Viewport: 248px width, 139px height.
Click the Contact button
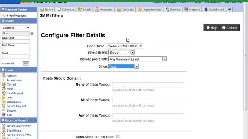pos(230,28)
